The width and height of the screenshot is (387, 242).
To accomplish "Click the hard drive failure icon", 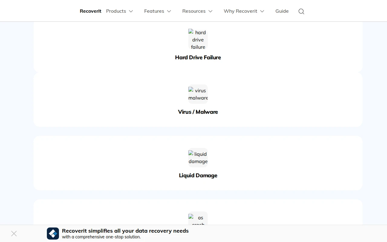I will (x=198, y=39).
